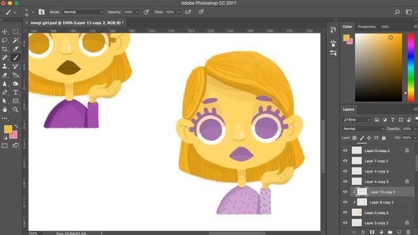Screen dimensions: 418x235
Task: Select the Healing Brush tool
Action: click(5, 57)
